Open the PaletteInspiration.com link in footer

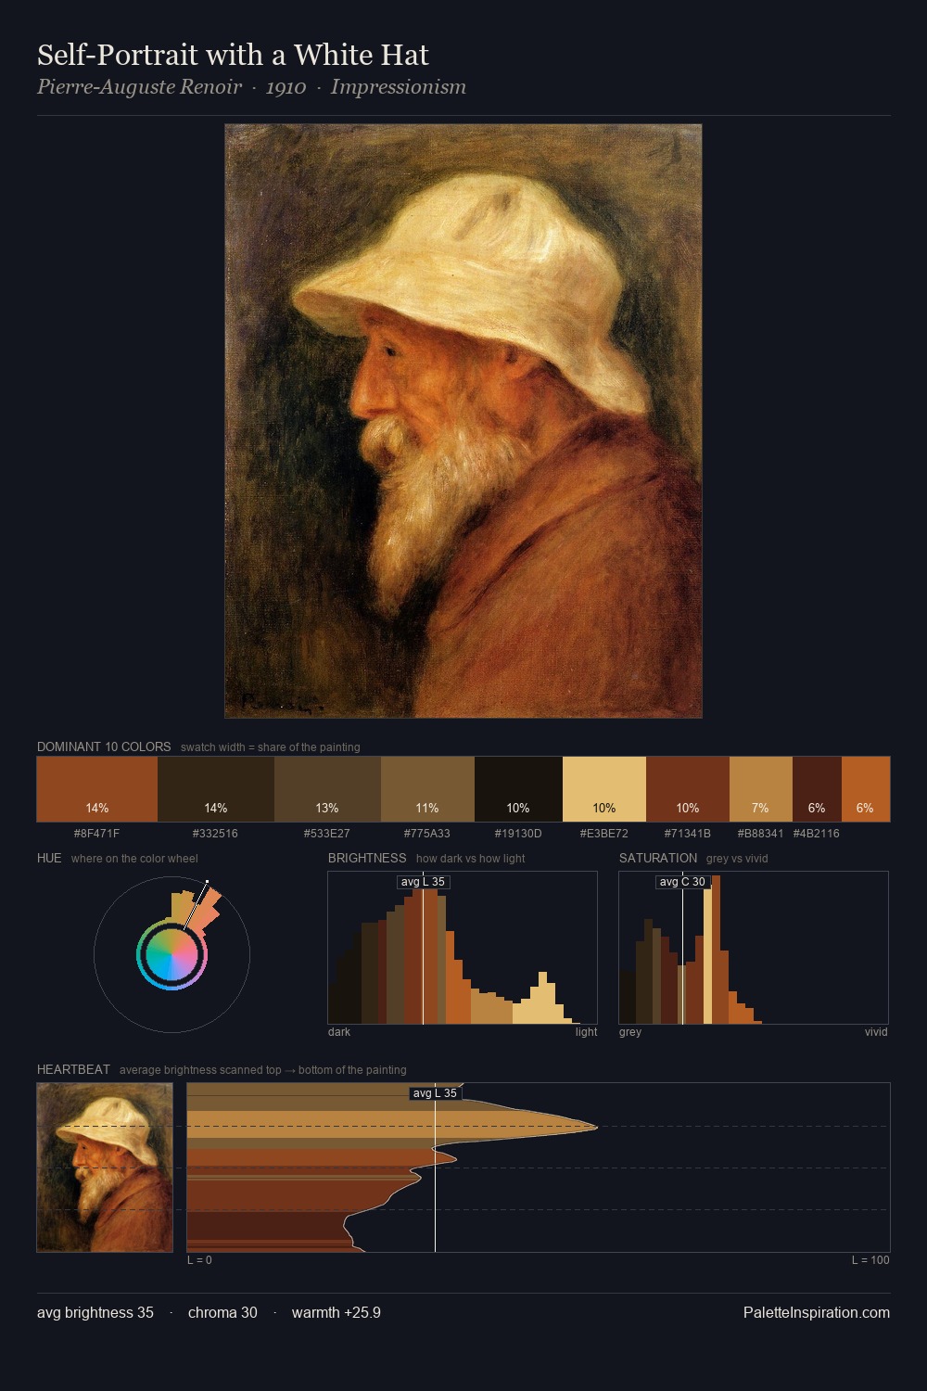817,1313
